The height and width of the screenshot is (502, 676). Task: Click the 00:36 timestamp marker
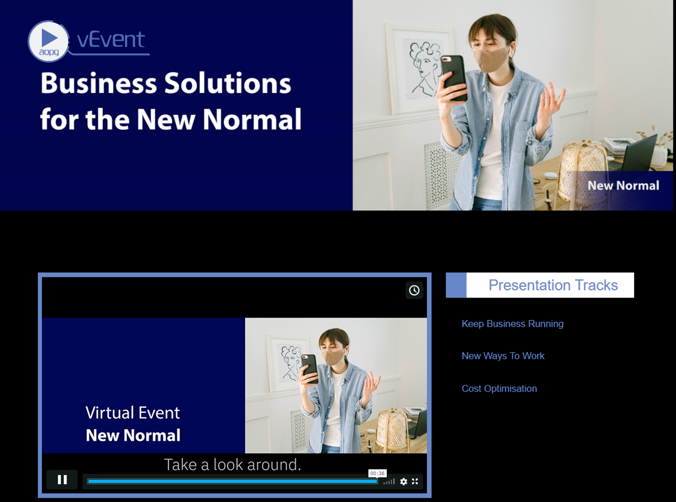coord(377,473)
